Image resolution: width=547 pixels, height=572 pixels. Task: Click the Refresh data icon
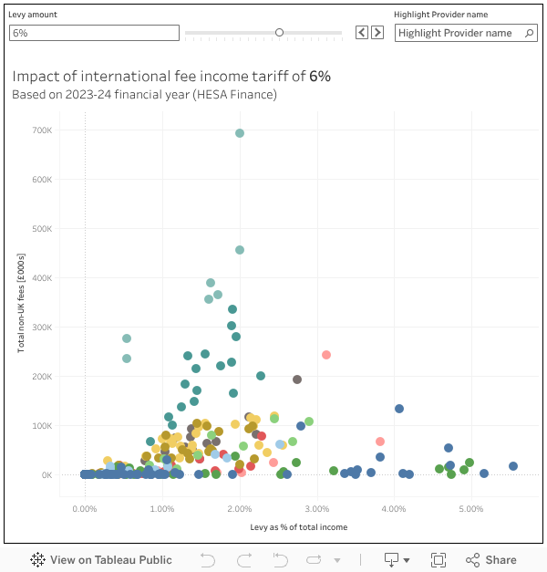315,560
